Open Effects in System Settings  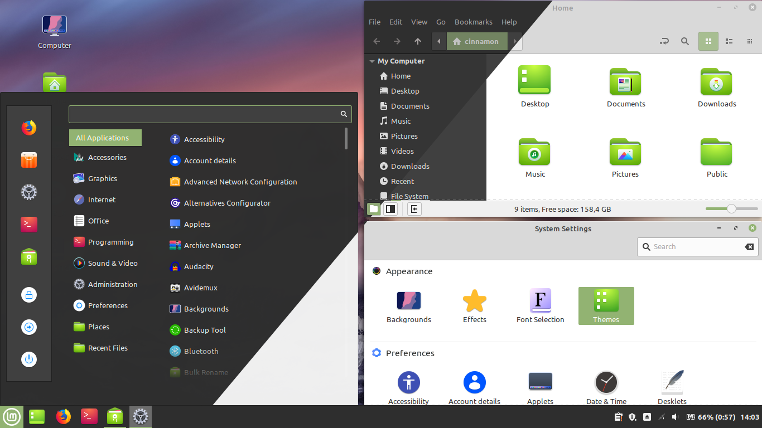(475, 307)
